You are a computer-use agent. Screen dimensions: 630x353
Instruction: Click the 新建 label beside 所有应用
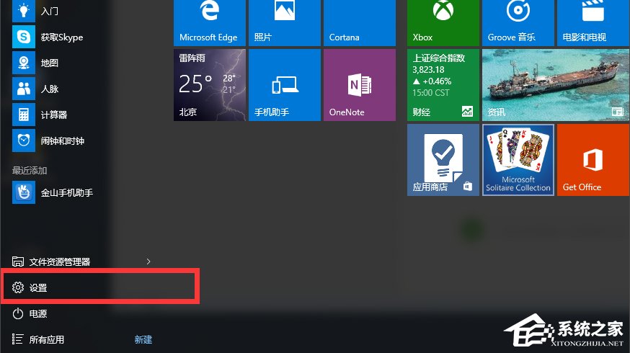click(x=143, y=340)
